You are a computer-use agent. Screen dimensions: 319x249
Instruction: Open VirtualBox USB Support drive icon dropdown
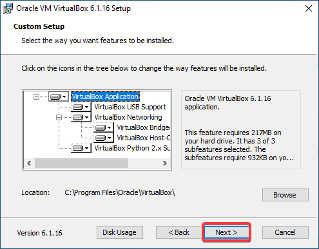pos(81,107)
